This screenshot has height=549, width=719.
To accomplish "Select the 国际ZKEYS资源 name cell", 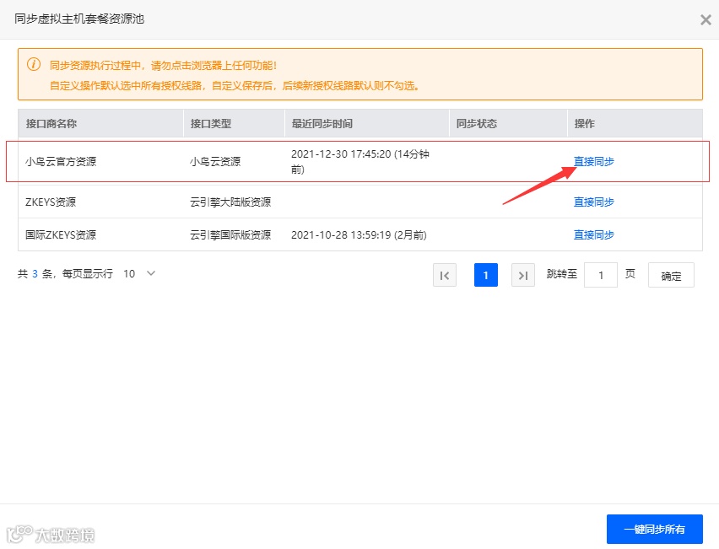I will (x=61, y=234).
